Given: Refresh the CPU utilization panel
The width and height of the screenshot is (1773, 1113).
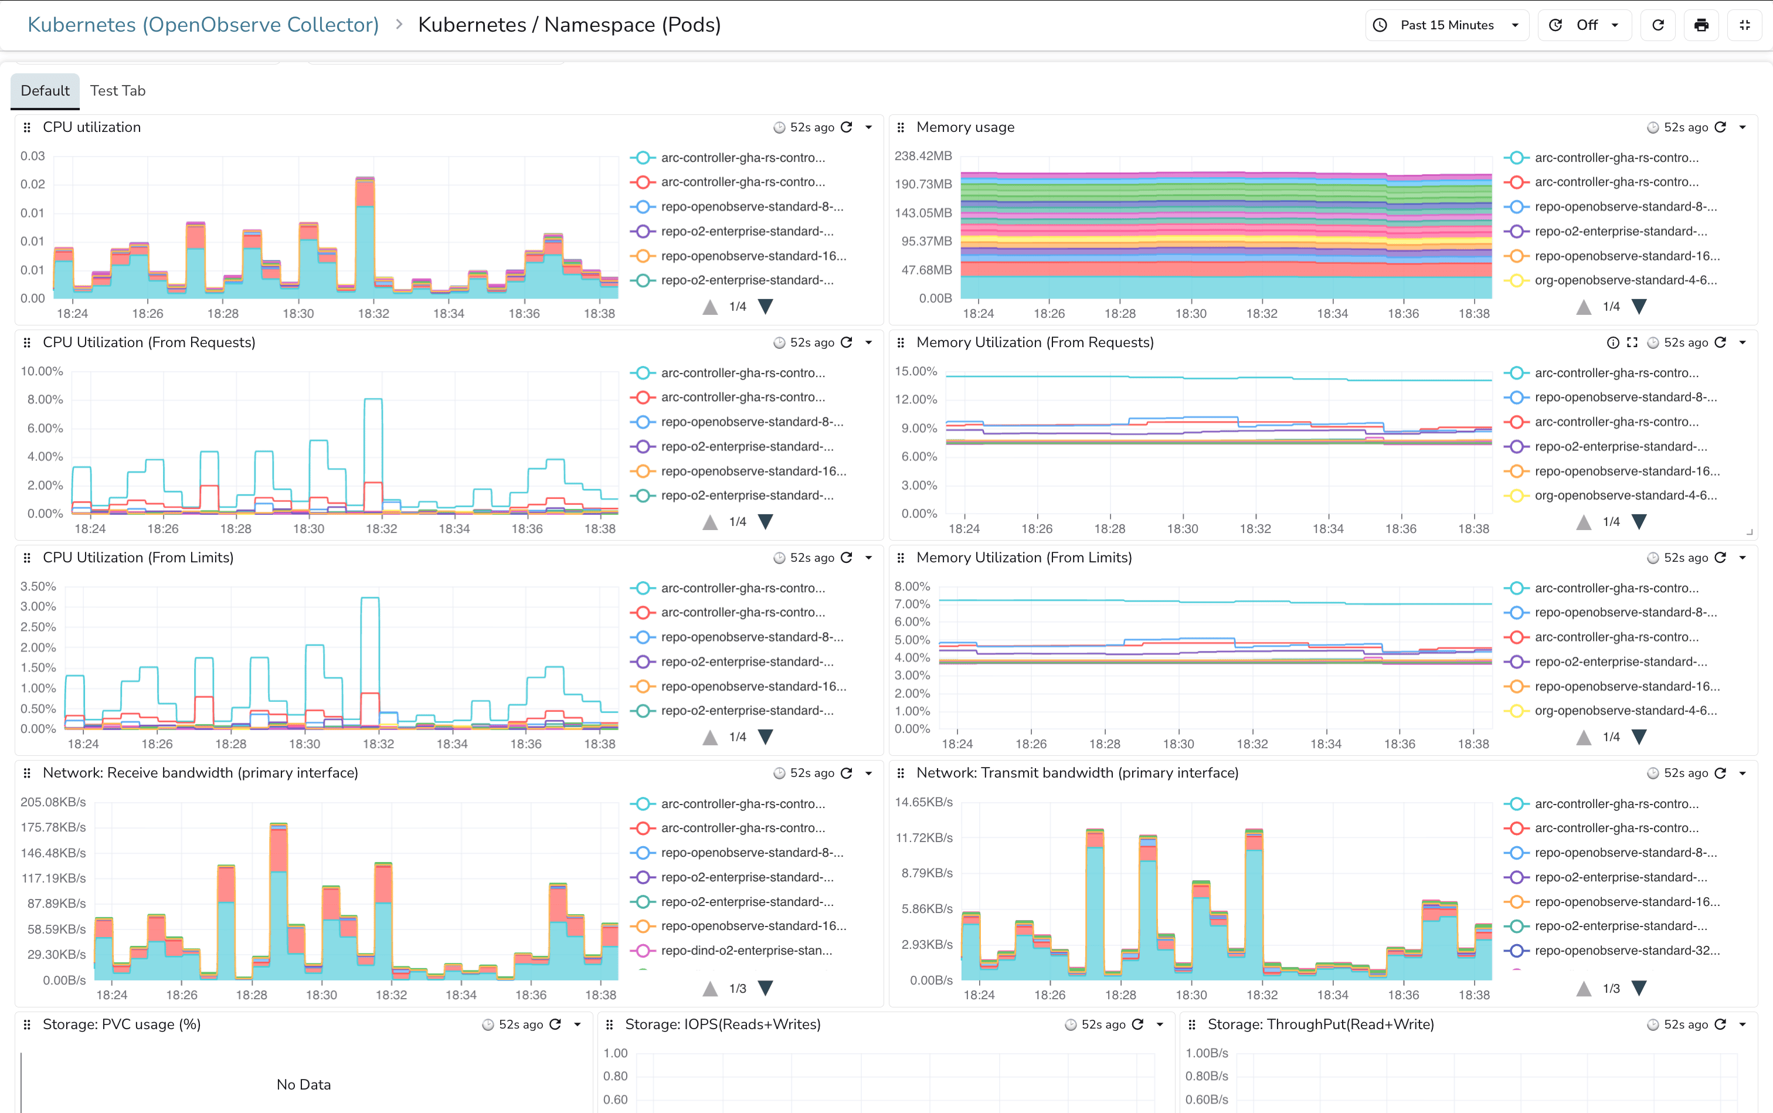Looking at the screenshot, I should [x=847, y=127].
